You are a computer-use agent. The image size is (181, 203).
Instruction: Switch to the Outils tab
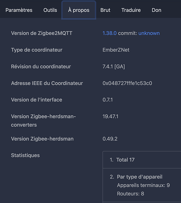click(x=50, y=10)
